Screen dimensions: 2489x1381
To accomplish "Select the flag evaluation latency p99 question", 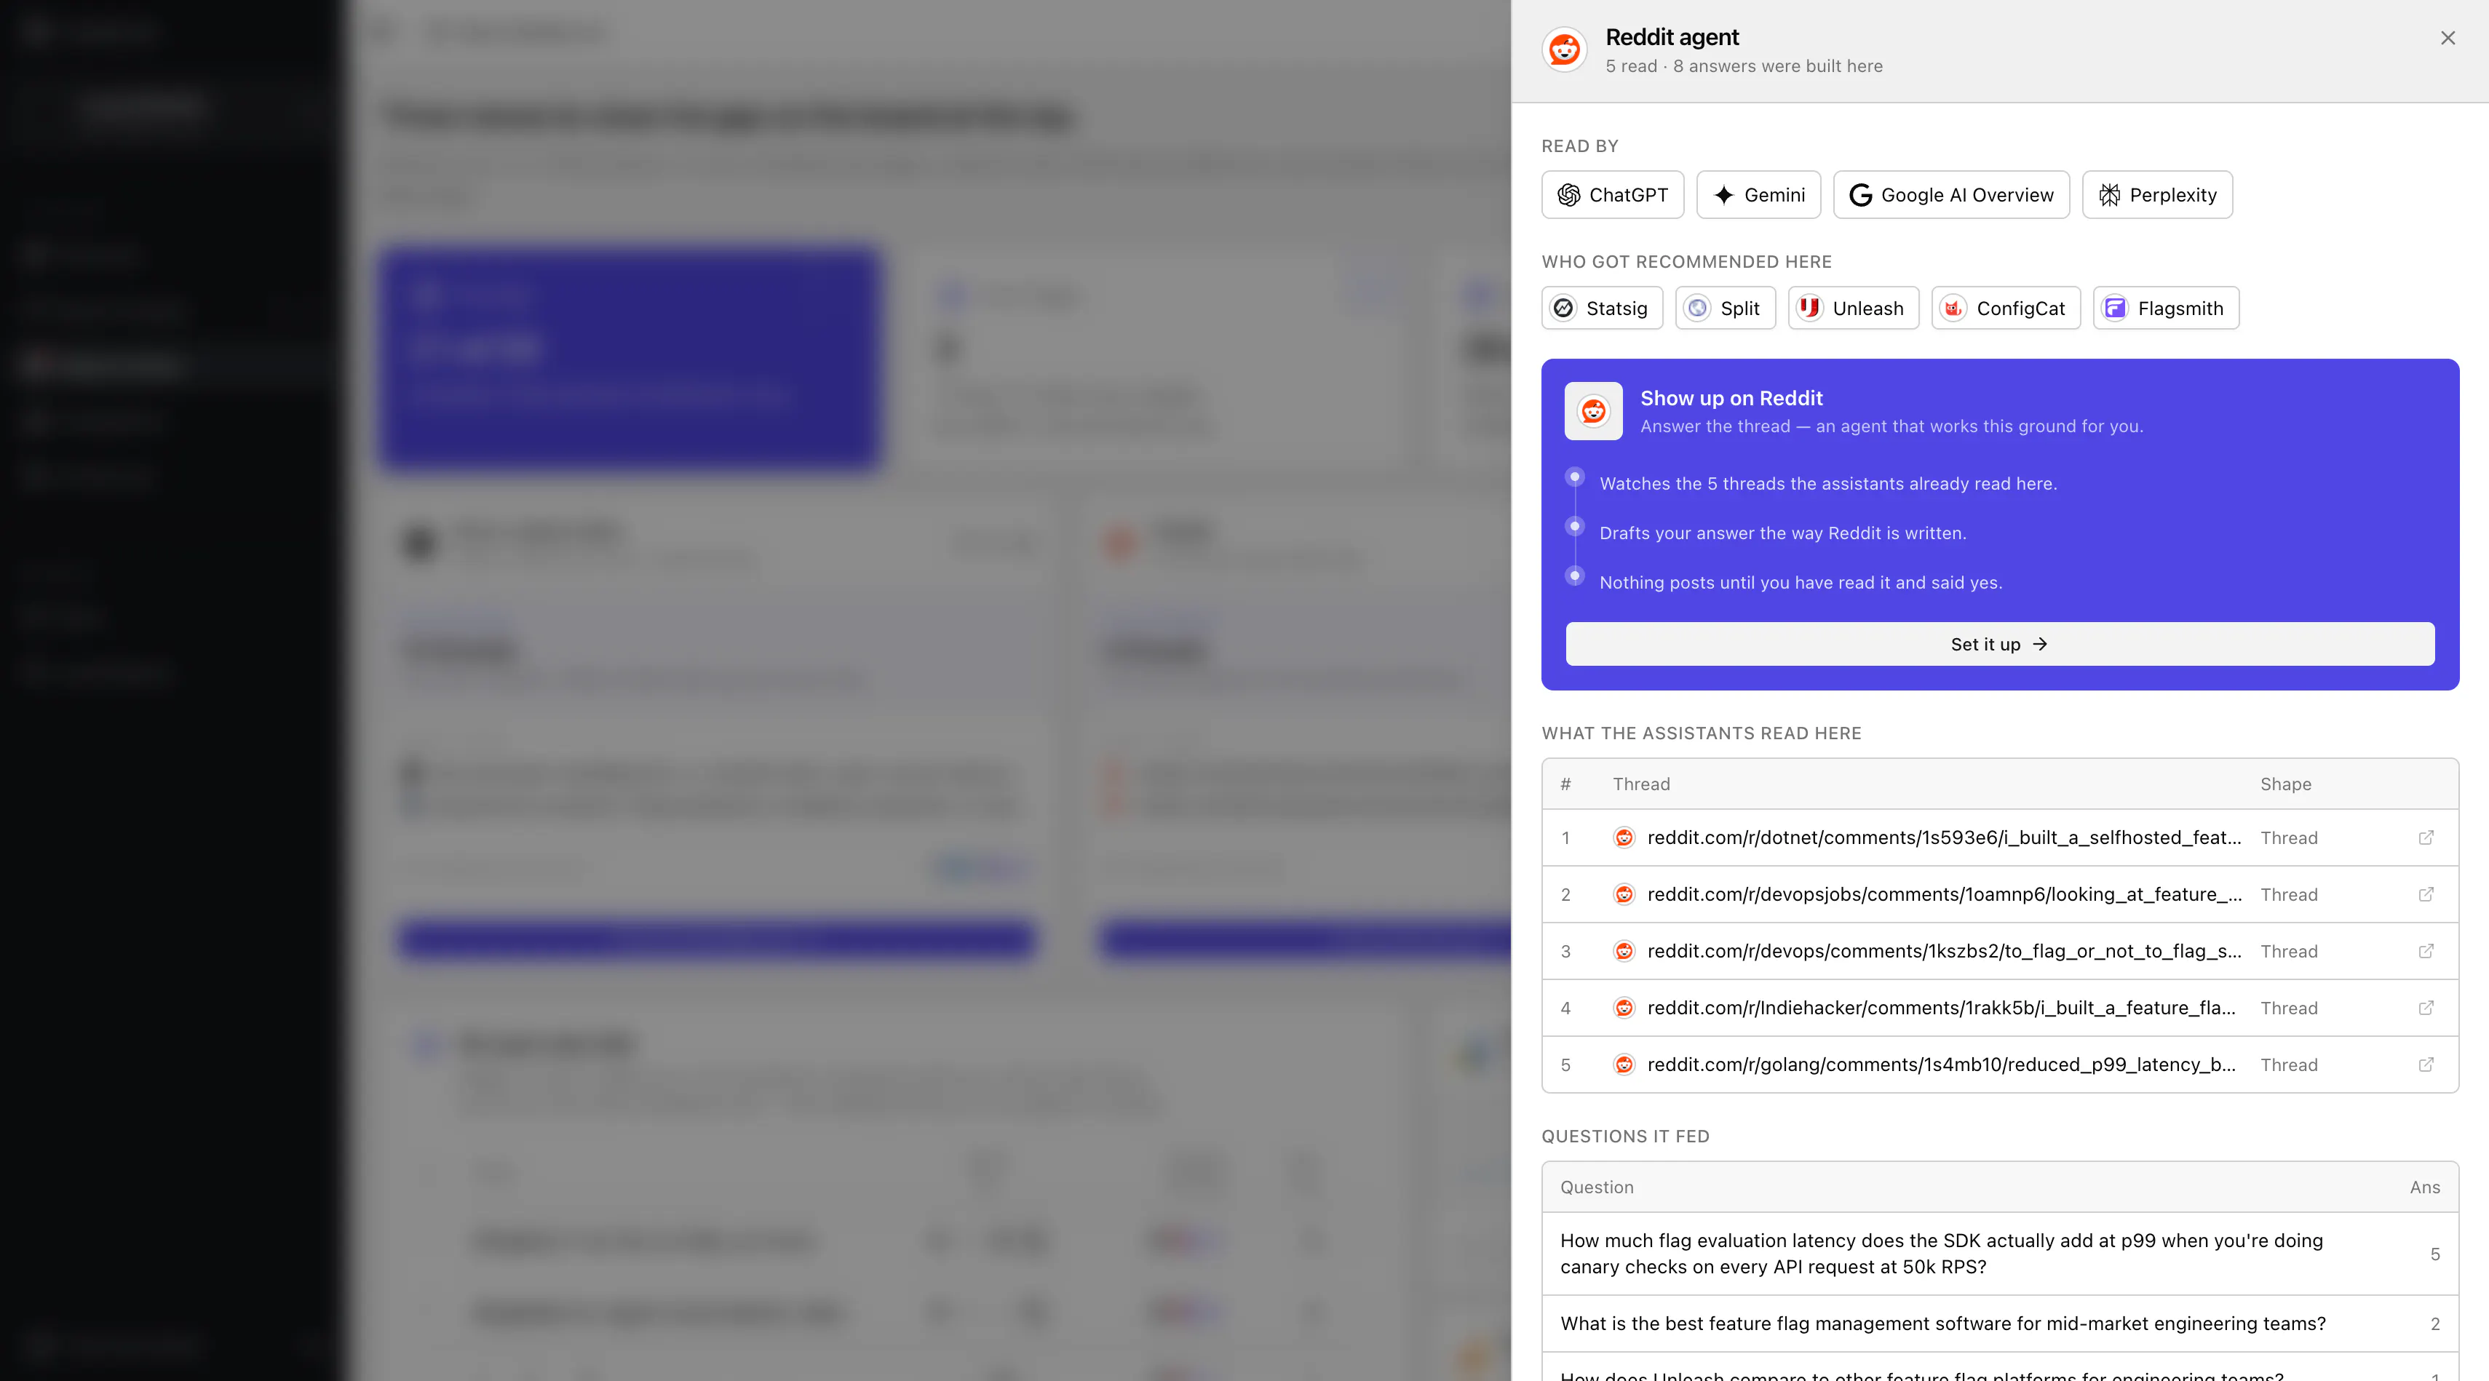I will click(x=1999, y=1254).
